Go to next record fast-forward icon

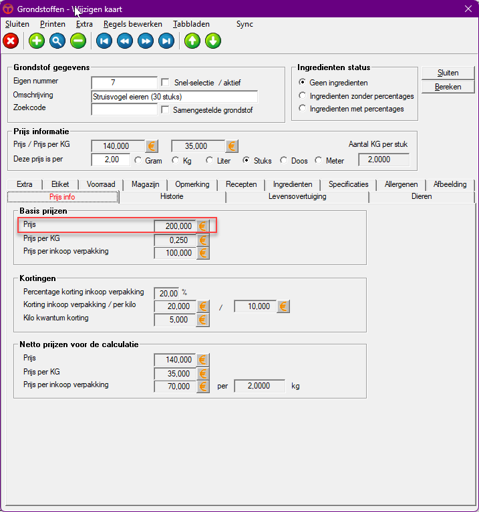tap(146, 41)
